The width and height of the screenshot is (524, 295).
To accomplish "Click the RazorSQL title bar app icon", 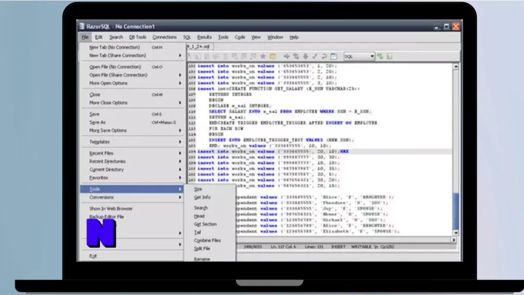I will [82, 26].
